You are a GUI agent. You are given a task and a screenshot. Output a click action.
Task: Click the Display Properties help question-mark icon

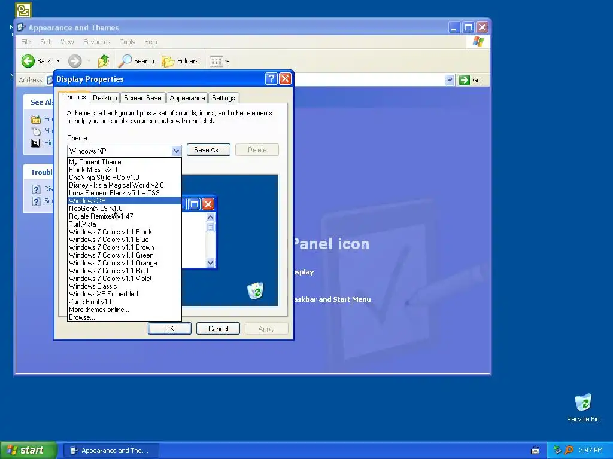(271, 79)
